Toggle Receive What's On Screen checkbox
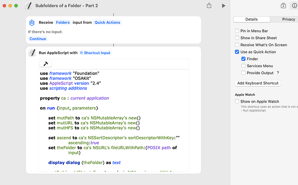Screen dimensions: 298x185 click(237, 45)
